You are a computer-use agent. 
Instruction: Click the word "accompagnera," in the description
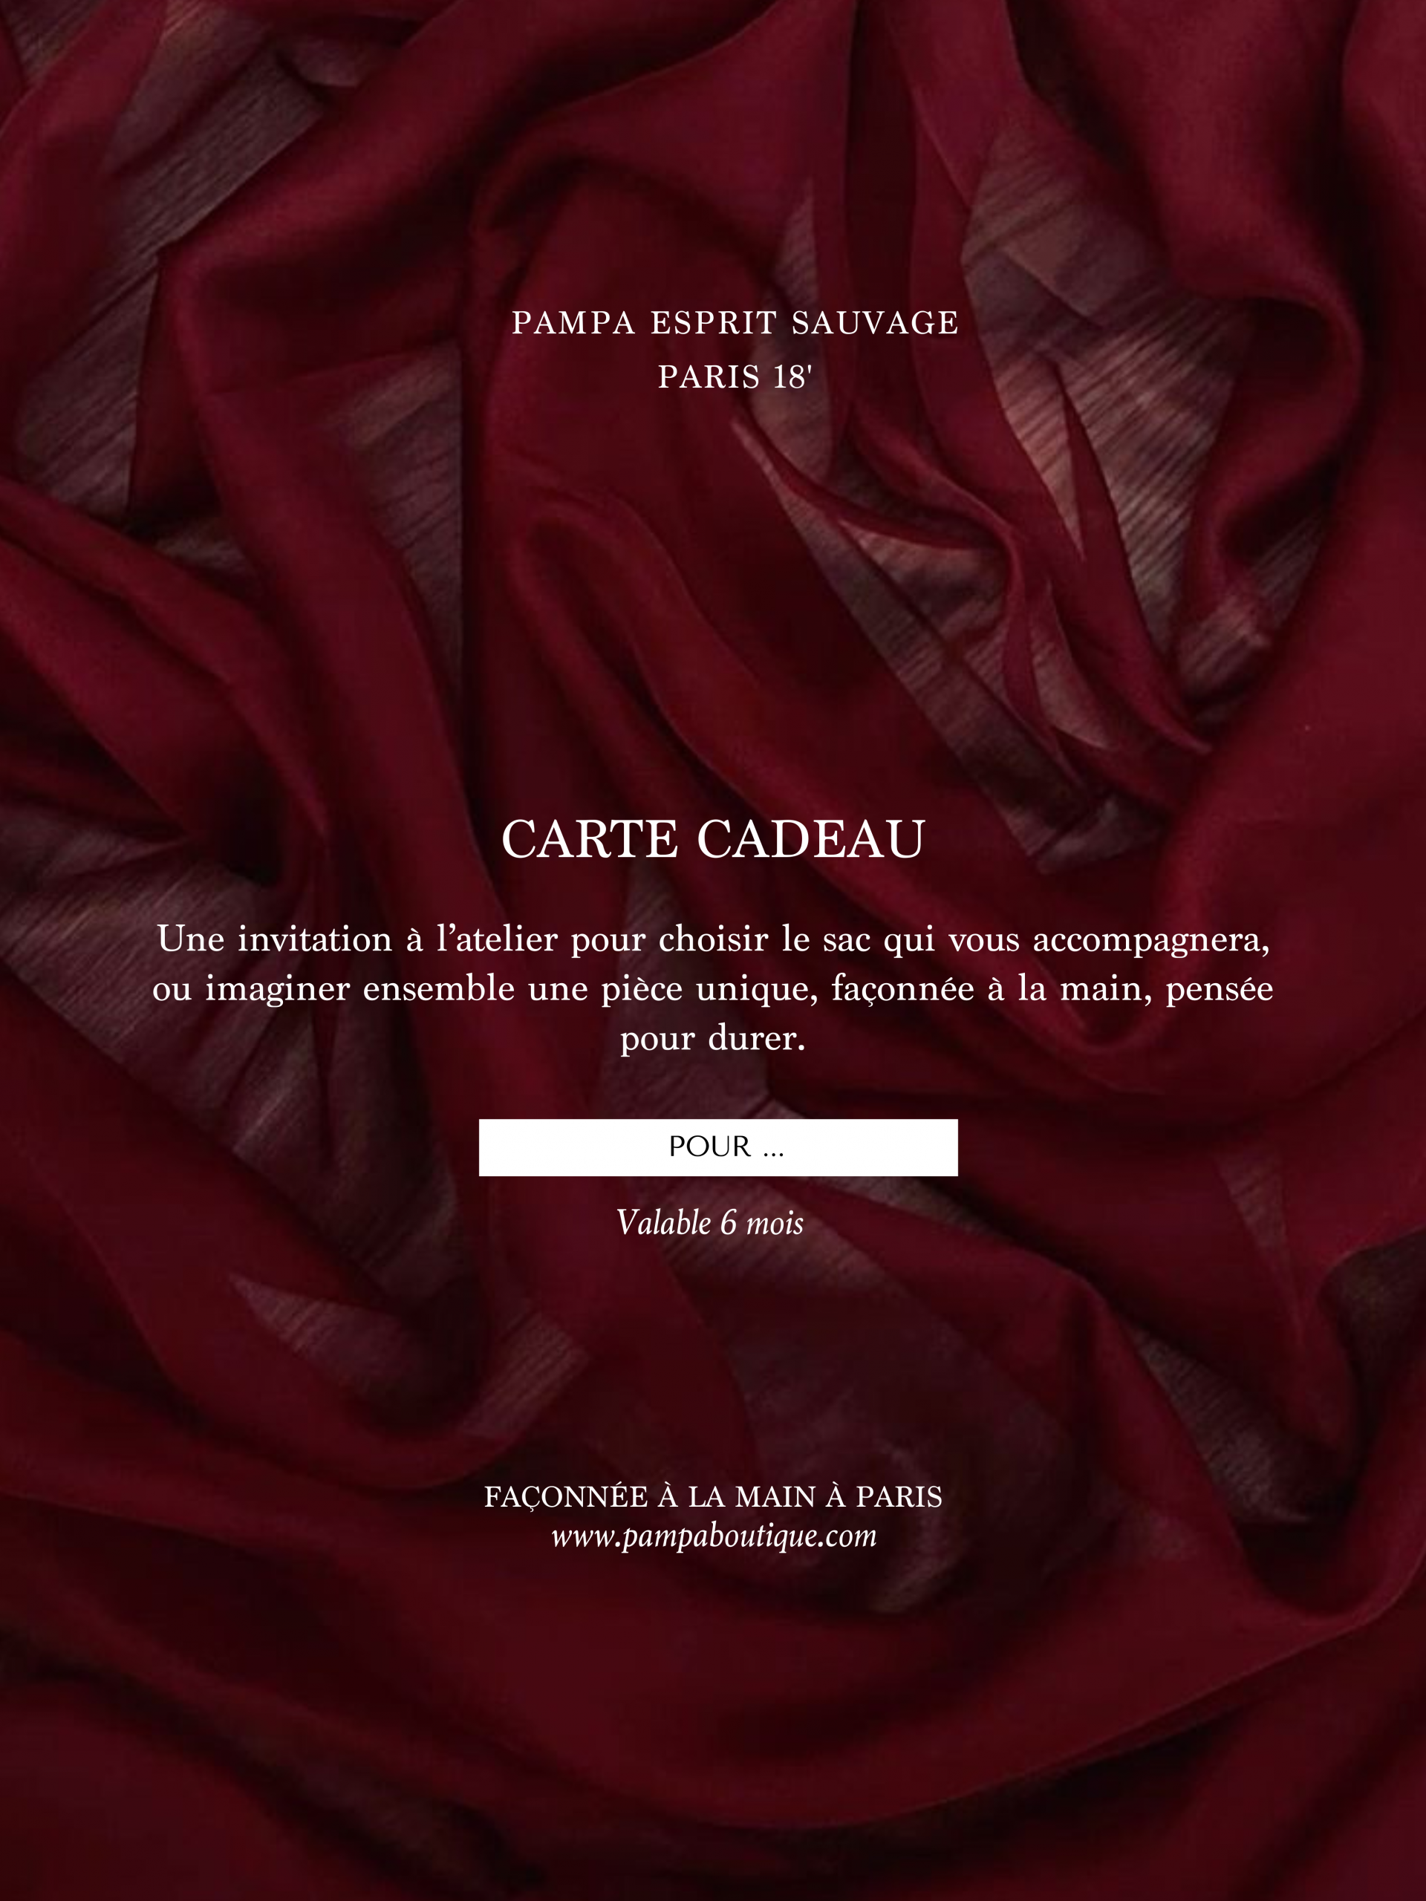click(1151, 941)
